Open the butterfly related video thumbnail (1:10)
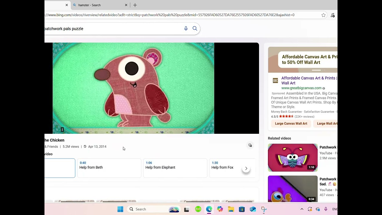Viewport: 382px width, 215px height. click(x=293, y=158)
